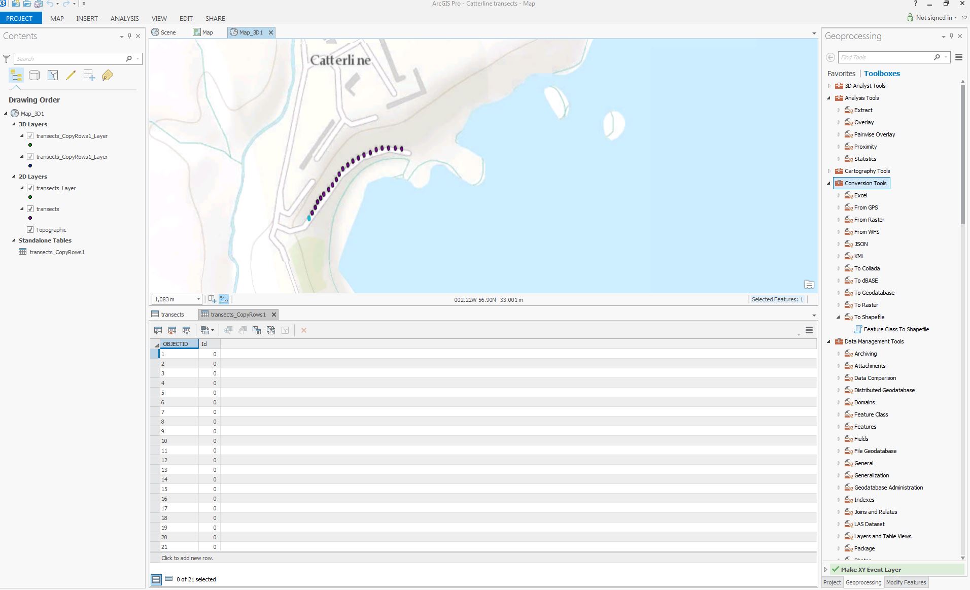This screenshot has height=590, width=970.
Task: Click the Add Field icon in table toolbar
Action: click(158, 330)
